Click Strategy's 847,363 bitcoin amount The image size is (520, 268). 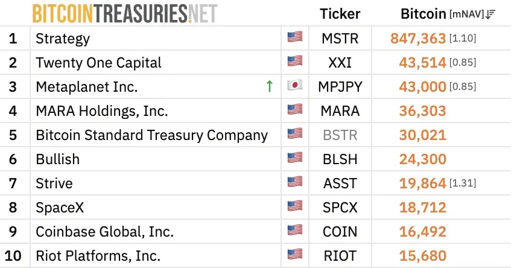click(418, 39)
